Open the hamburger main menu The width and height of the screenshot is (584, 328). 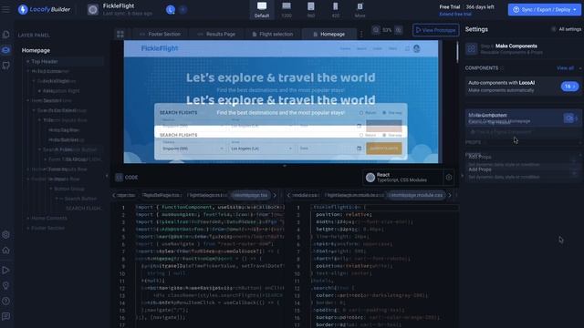pos(6,9)
